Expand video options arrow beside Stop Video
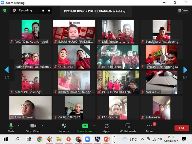The height and width of the screenshot is (144, 192). [x=42, y=126]
